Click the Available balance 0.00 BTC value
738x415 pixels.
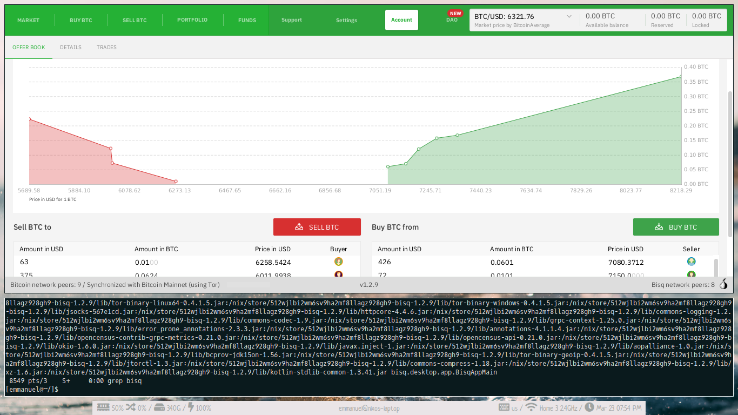point(600,16)
